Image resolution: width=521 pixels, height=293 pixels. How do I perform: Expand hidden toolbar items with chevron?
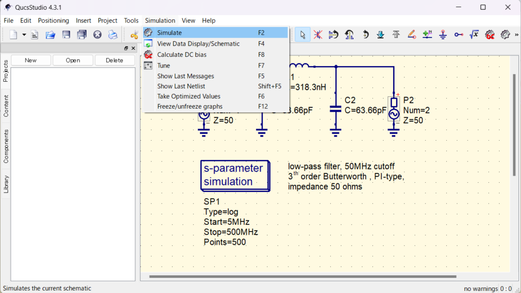point(516,35)
